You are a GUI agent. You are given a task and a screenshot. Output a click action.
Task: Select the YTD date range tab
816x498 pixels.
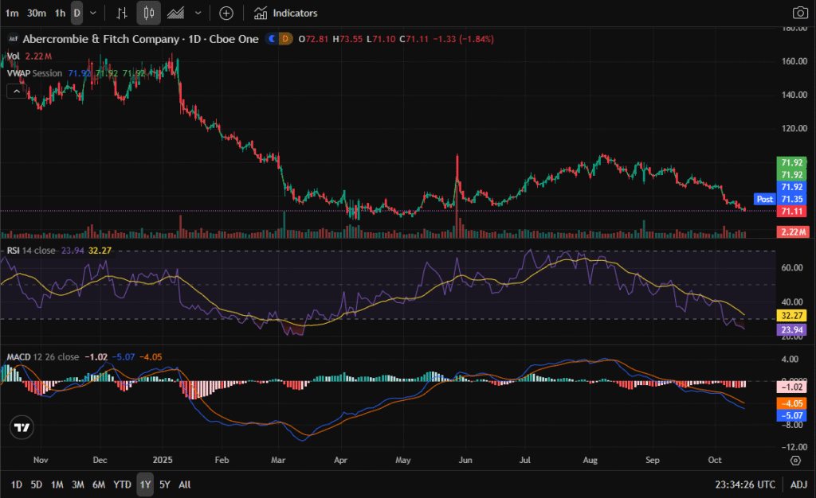pyautogui.click(x=122, y=484)
